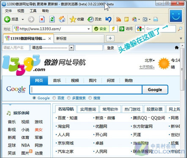Click the green Safe security indicator

[x=101, y=29]
